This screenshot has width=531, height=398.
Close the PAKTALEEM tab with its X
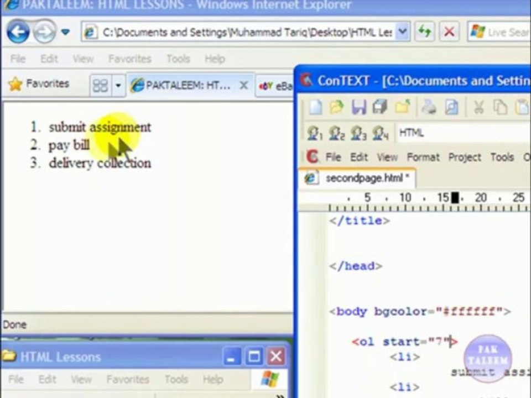point(244,85)
